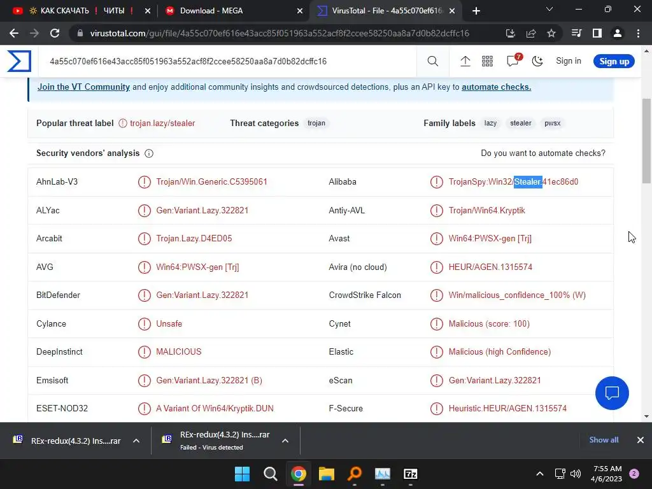The image size is (652, 489).
Task: Click the lazy family label tag
Action: point(490,123)
